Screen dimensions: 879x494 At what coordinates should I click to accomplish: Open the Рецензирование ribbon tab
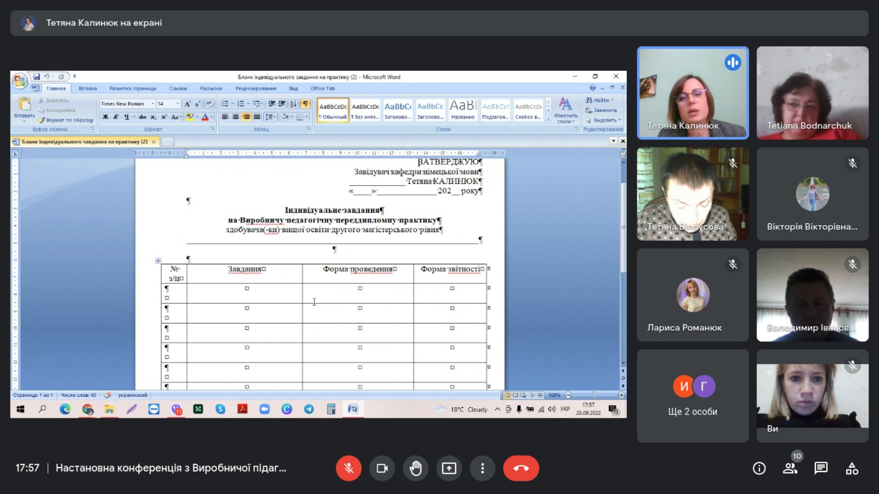click(255, 88)
